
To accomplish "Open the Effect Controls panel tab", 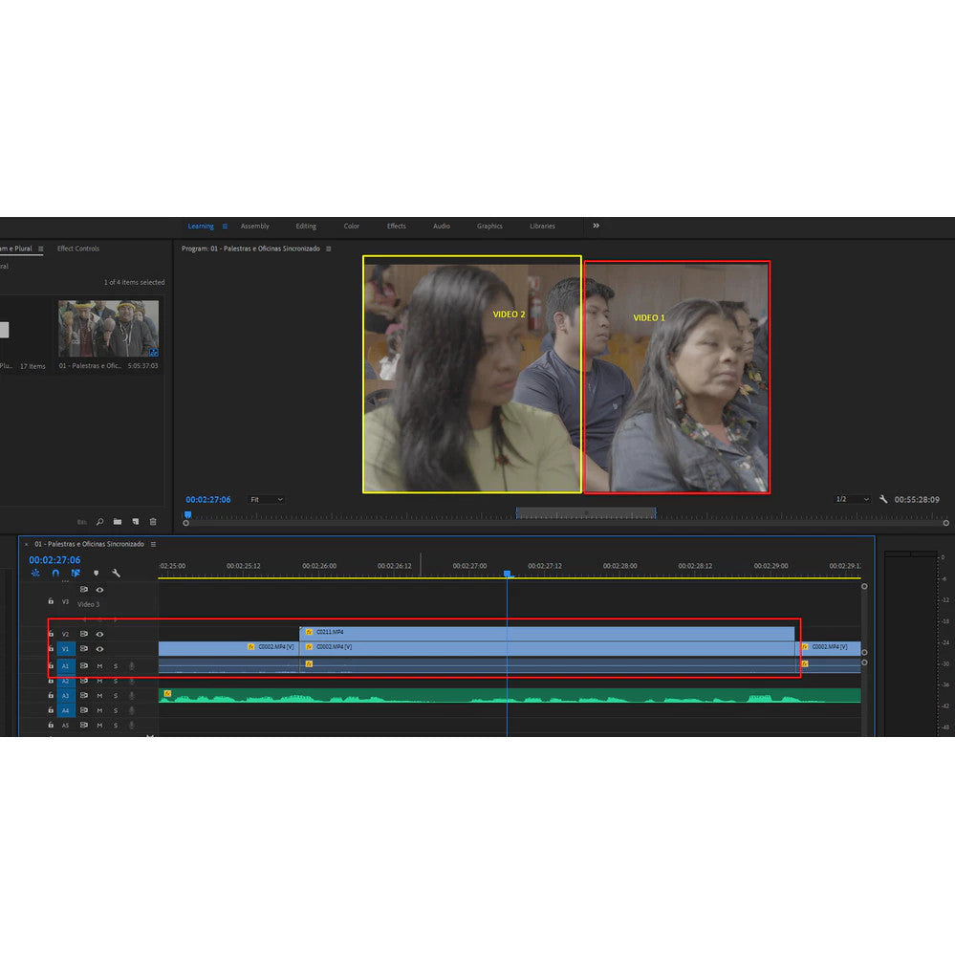I will click(x=78, y=249).
